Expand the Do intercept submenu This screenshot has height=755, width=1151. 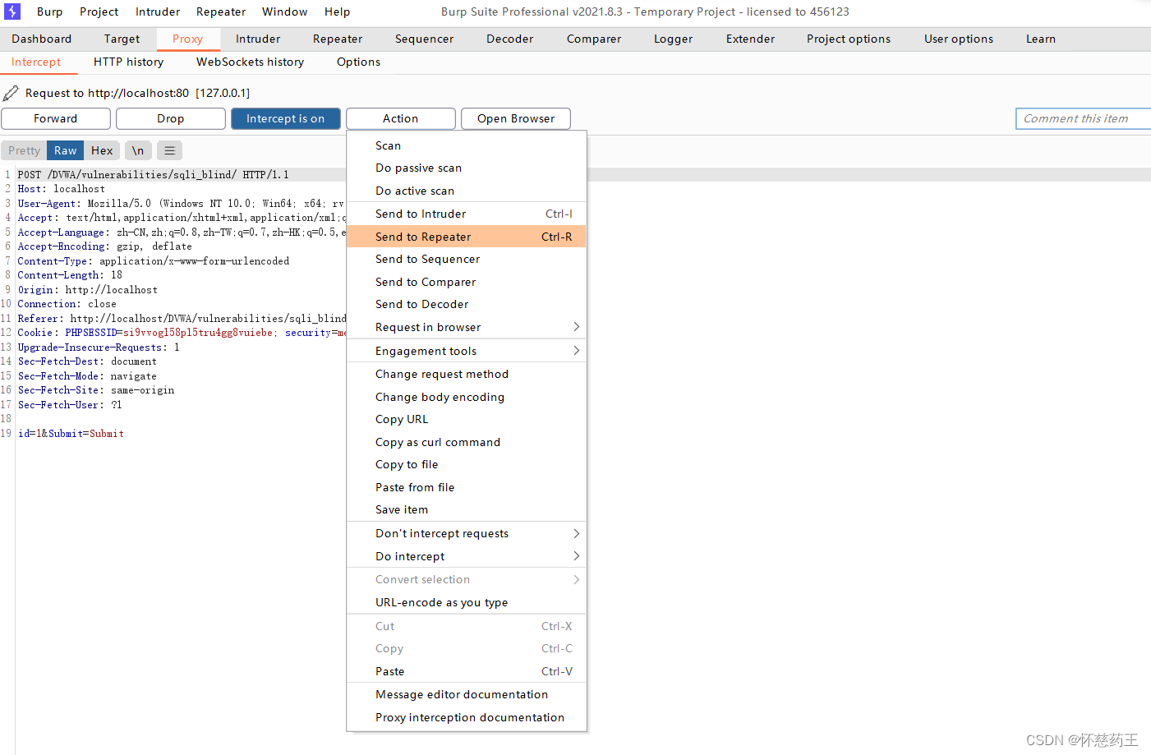click(467, 556)
